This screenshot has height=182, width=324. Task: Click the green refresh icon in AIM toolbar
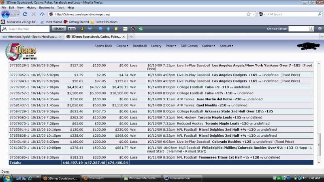tap(141, 29)
